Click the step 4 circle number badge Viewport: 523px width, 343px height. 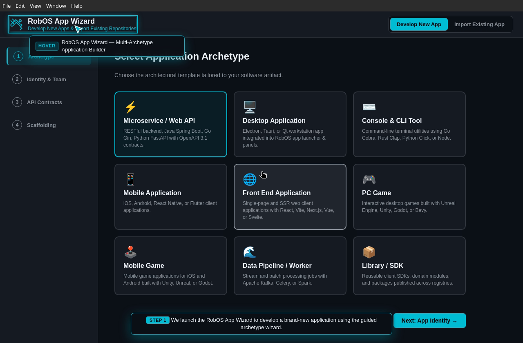coord(17,125)
